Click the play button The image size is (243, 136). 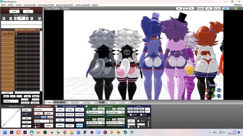click(131, 121)
